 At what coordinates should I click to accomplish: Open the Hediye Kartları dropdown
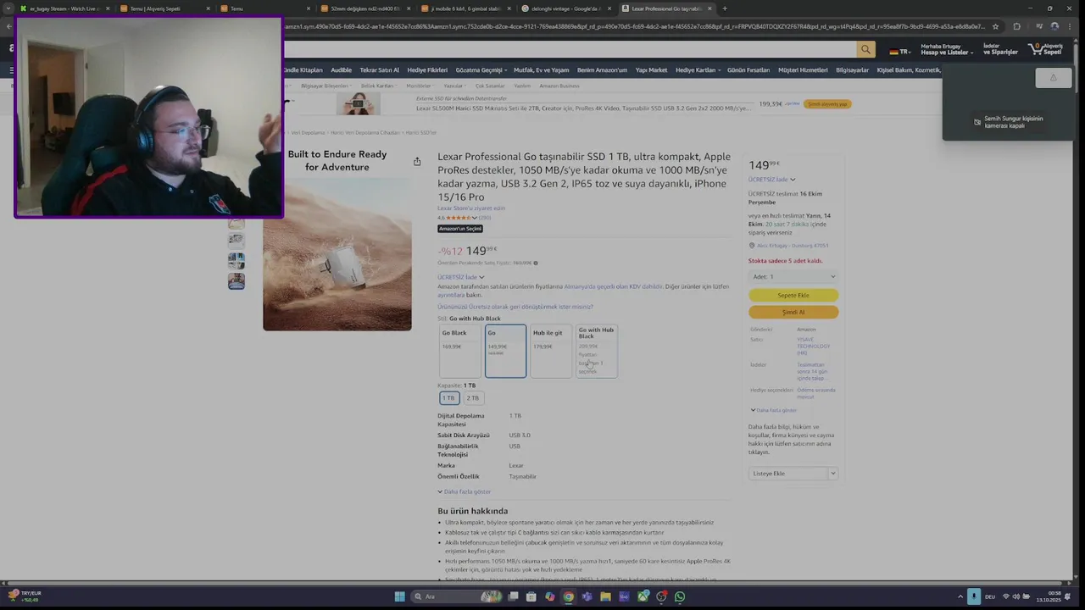(698, 70)
